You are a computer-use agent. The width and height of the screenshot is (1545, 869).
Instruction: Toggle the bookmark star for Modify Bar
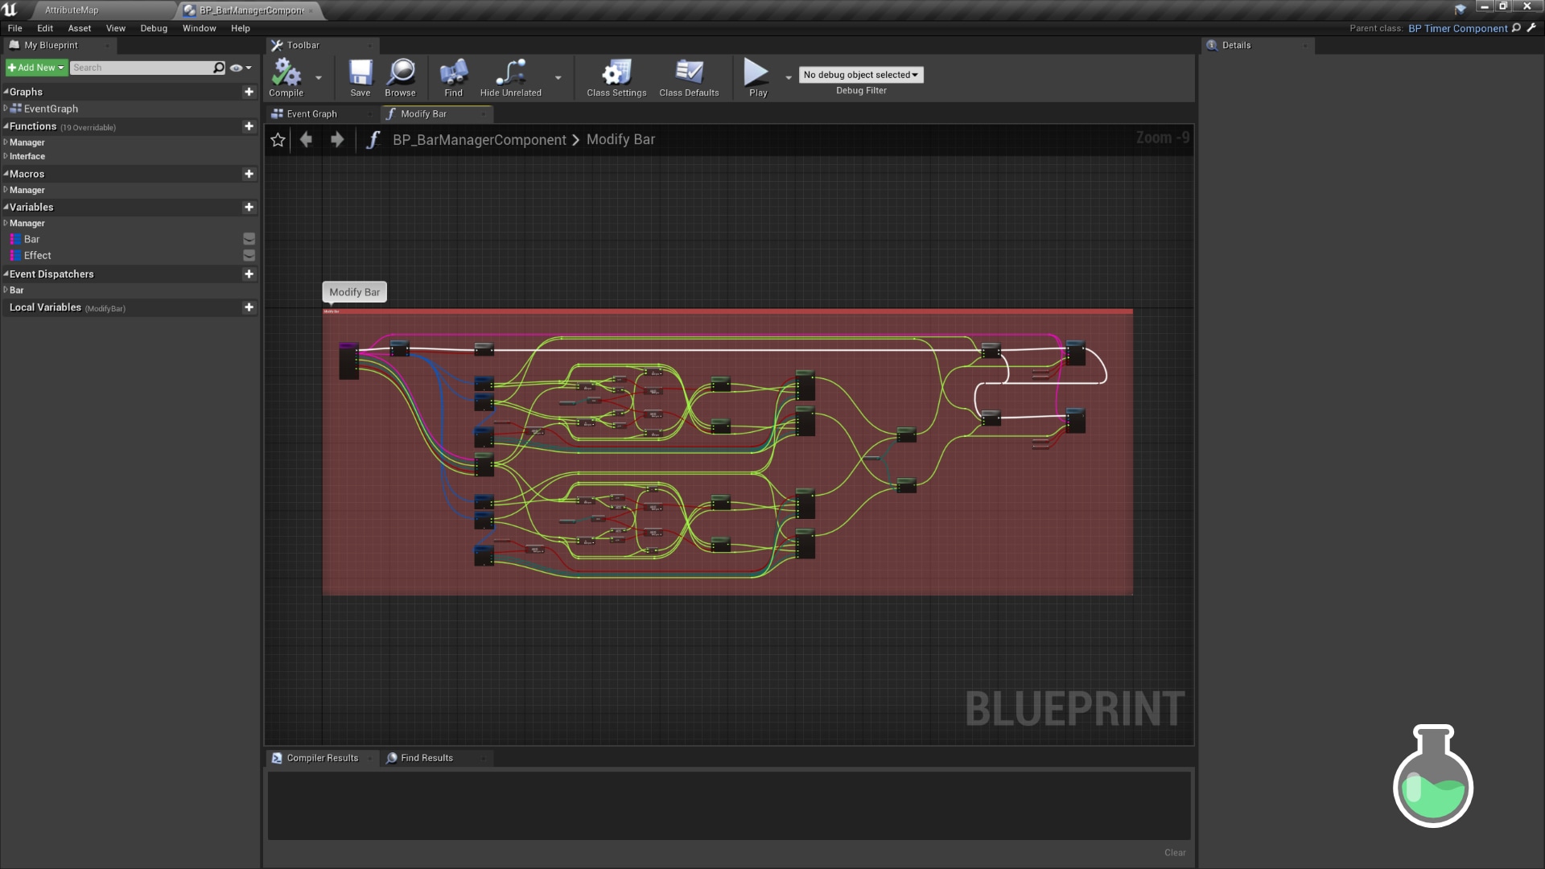tap(278, 139)
